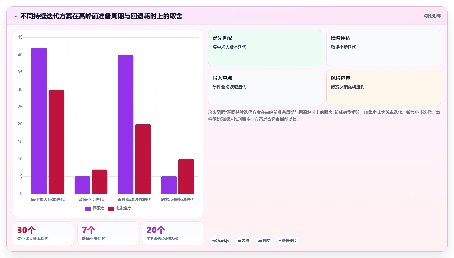Click the purple 匹配度 bar for 事件驱动领域迭代

click(x=126, y=124)
